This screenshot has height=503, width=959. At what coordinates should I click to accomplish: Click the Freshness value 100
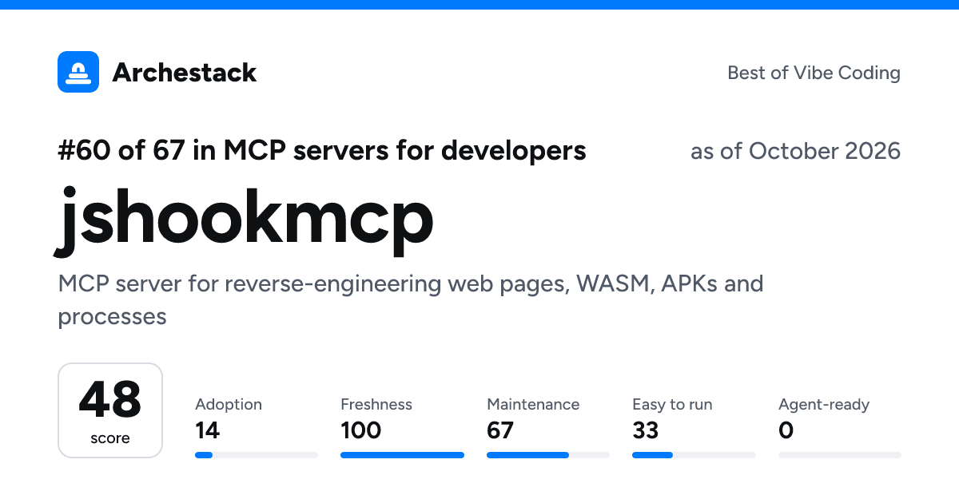pyautogui.click(x=361, y=431)
